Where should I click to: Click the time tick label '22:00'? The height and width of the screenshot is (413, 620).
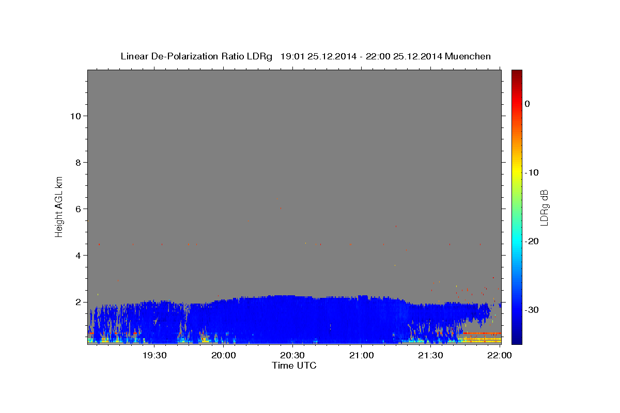coord(500,355)
